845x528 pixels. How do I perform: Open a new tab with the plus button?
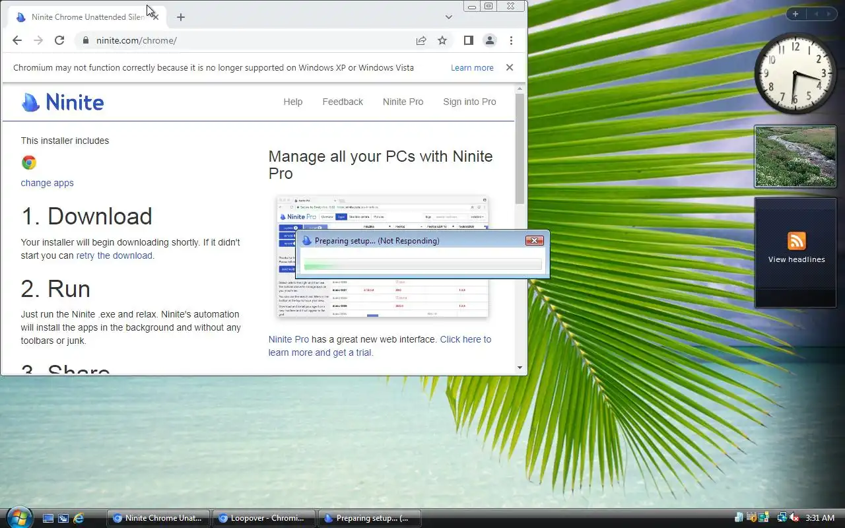point(181,17)
